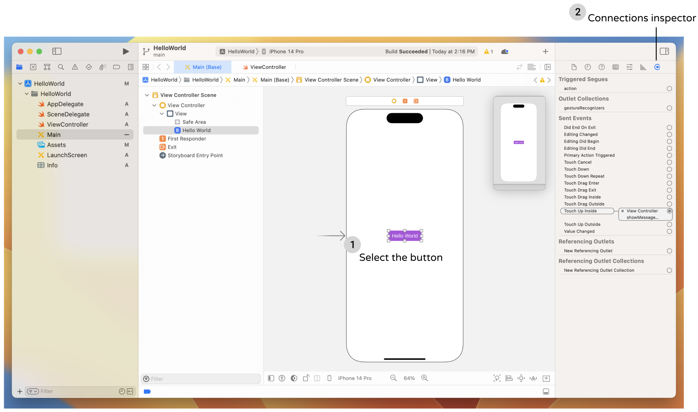This screenshot has height=412, width=698.
Task: Click the gestureRecognizers outlet connector
Action: pyautogui.click(x=669, y=108)
